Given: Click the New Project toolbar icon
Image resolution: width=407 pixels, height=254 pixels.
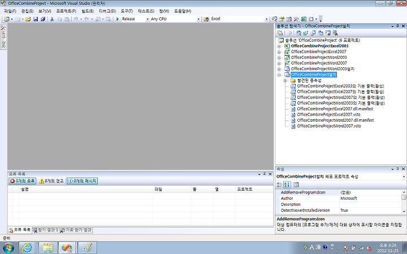Looking at the screenshot, I should pos(6,19).
